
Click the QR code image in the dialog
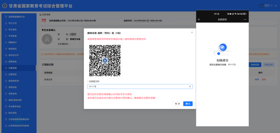(105, 60)
